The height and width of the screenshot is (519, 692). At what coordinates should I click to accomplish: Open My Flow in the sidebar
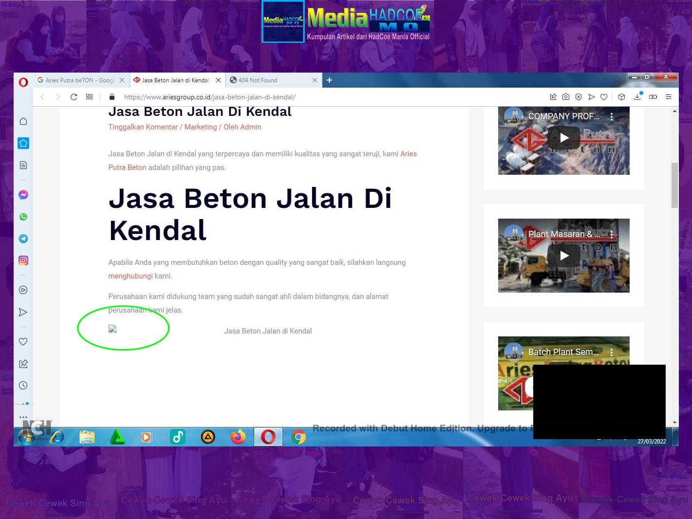pos(23,312)
